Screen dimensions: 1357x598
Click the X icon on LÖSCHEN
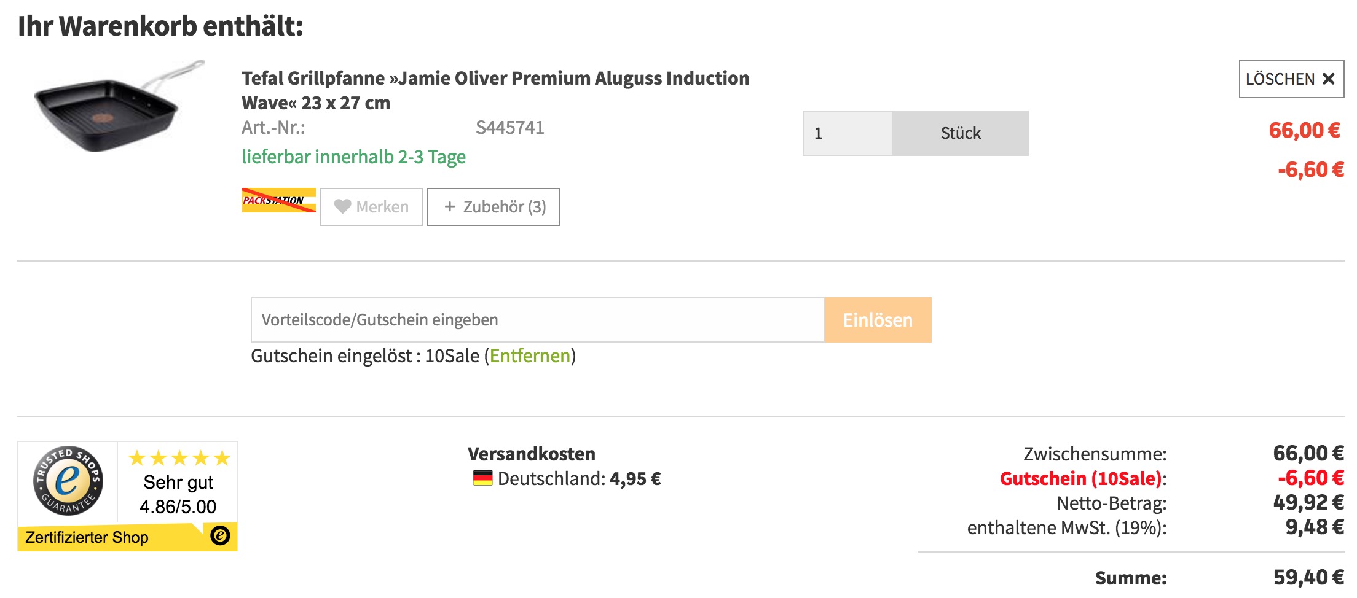[x=1328, y=79]
